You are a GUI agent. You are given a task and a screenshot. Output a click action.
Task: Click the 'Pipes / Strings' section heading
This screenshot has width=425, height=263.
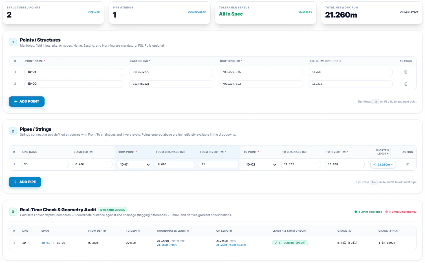(36, 129)
